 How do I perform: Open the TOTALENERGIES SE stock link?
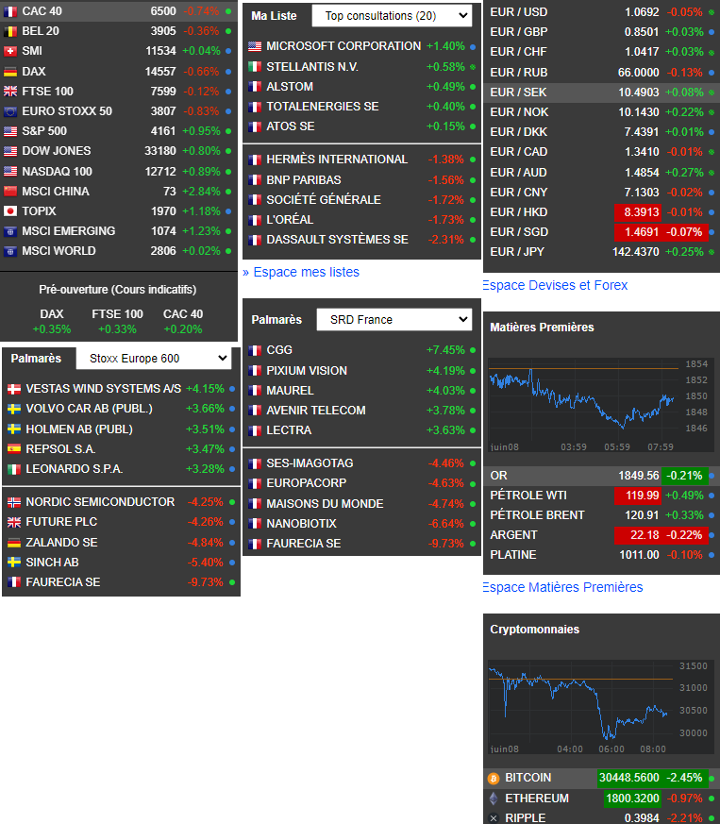pyautogui.click(x=322, y=107)
